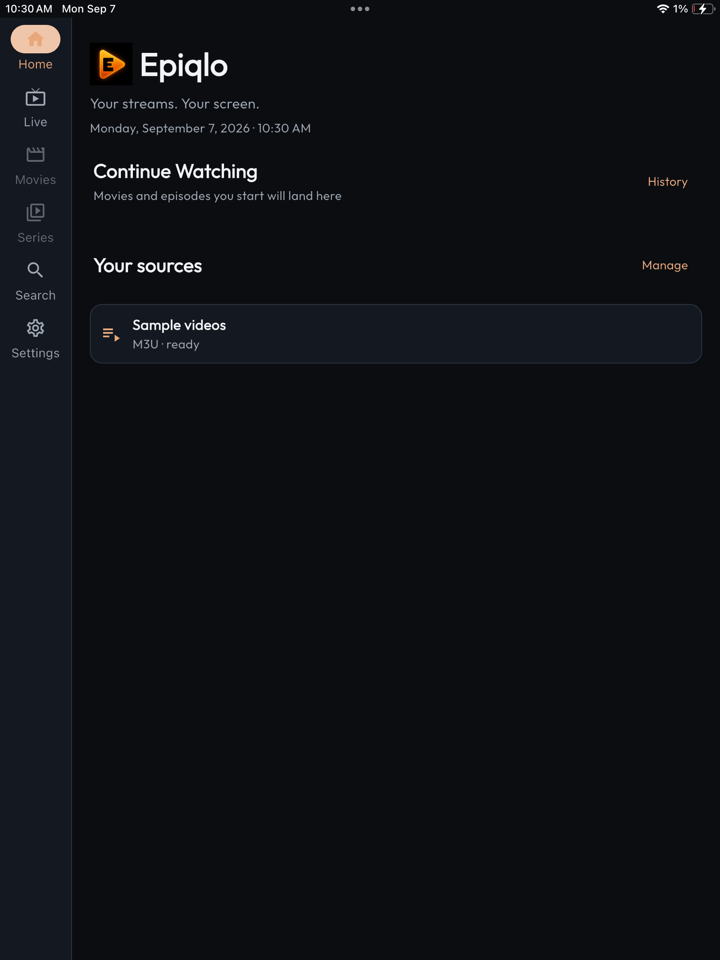
Task: Click the Home icon in sidebar
Action: [36, 39]
